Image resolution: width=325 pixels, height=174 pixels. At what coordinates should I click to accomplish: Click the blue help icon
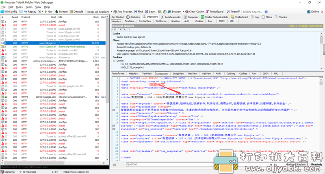coord(266,12)
